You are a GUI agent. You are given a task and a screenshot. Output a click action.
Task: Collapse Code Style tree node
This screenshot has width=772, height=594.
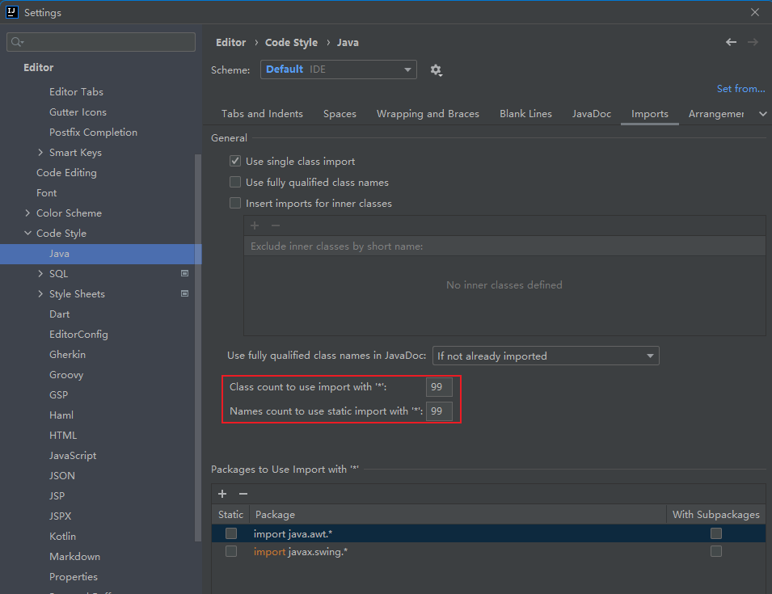[x=27, y=234]
